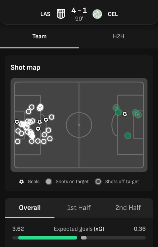Click the CEL team abbreviation
This screenshot has width=158, height=247.
point(113,14)
